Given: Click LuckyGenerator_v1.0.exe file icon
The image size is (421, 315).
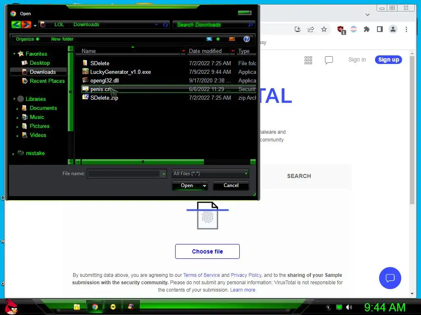Looking at the screenshot, I should [86, 71].
